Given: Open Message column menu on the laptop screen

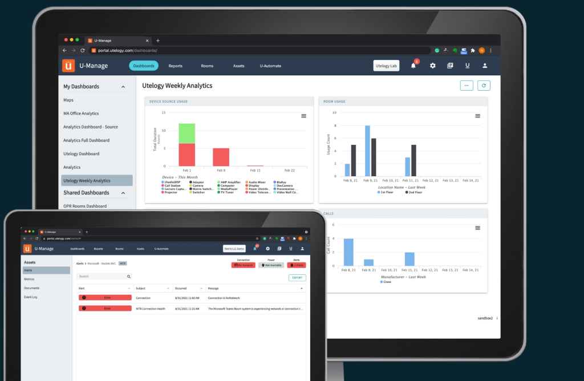Looking at the screenshot, I should pyautogui.click(x=301, y=288).
